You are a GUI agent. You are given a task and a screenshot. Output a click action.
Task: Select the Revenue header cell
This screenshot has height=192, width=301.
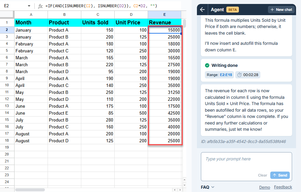point(165,22)
